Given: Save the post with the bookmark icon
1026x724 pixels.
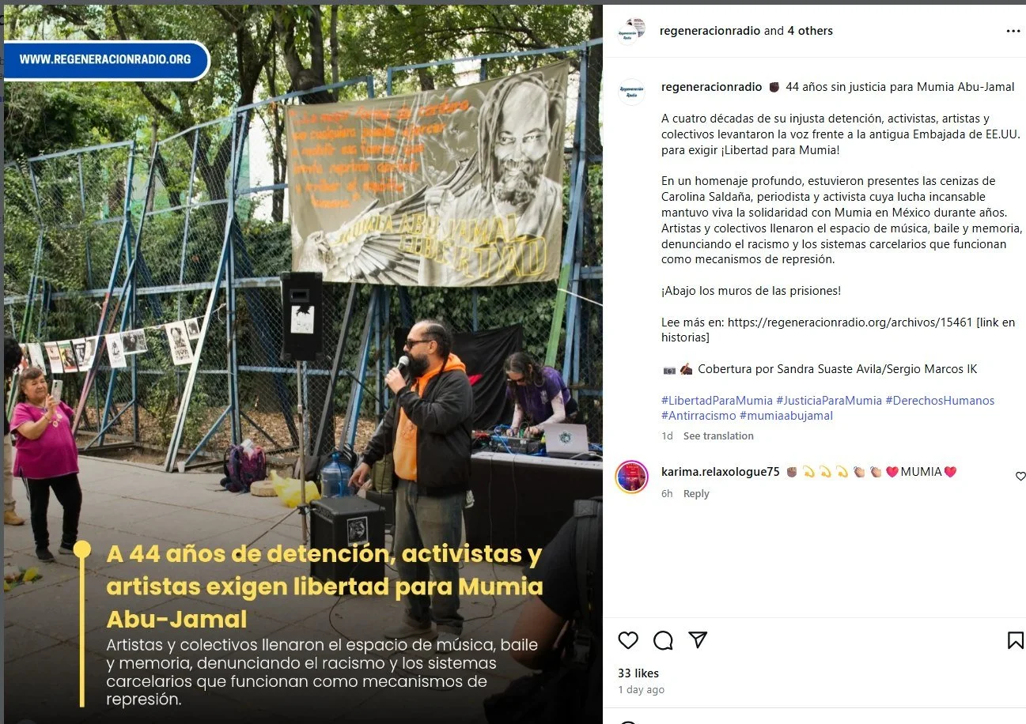Looking at the screenshot, I should pyautogui.click(x=1016, y=640).
